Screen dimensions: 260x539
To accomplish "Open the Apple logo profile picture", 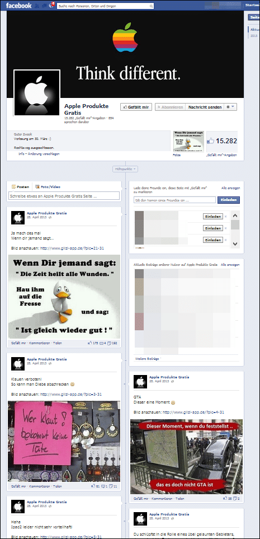I will (37, 93).
